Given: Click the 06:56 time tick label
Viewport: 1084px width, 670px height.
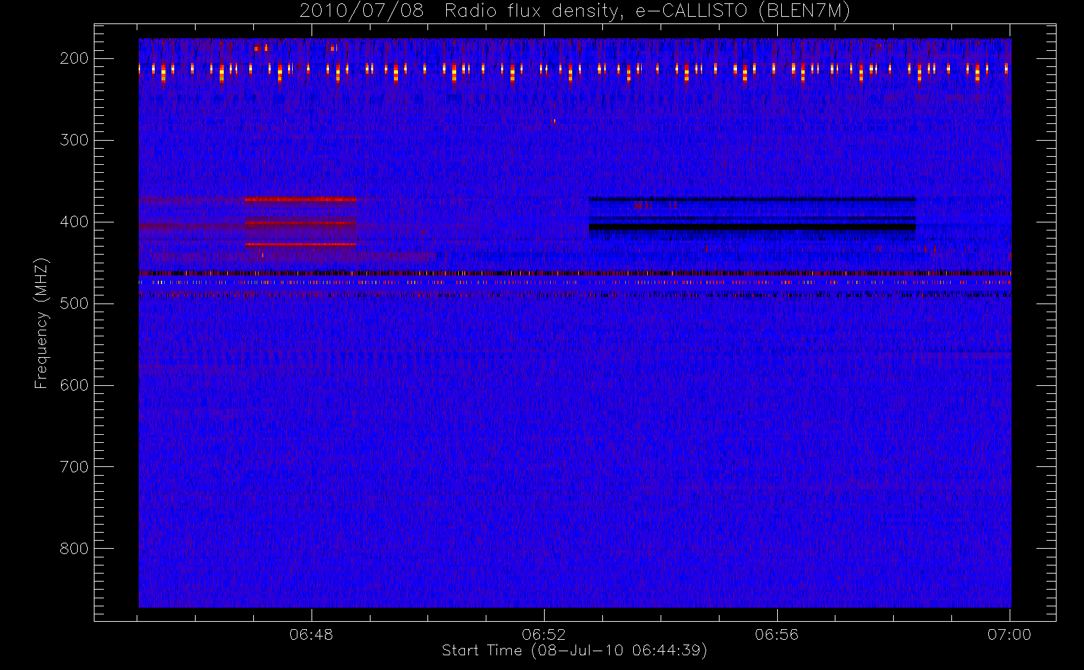Looking at the screenshot, I should (777, 634).
